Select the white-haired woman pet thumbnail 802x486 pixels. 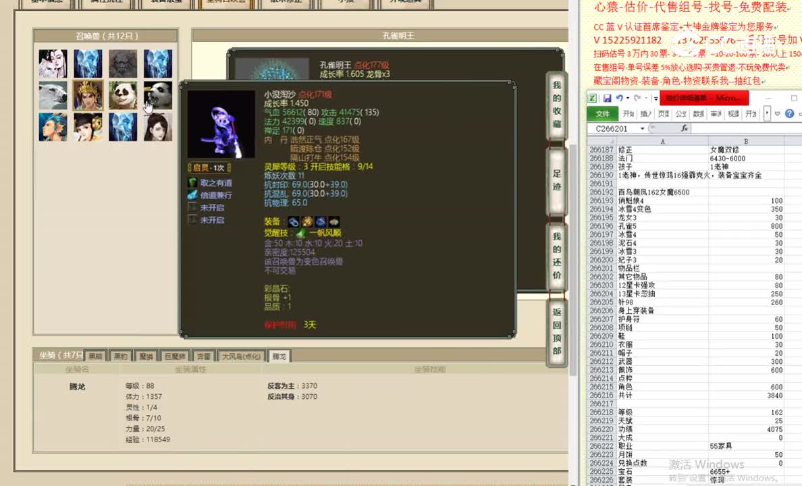pyautogui.click(x=53, y=63)
